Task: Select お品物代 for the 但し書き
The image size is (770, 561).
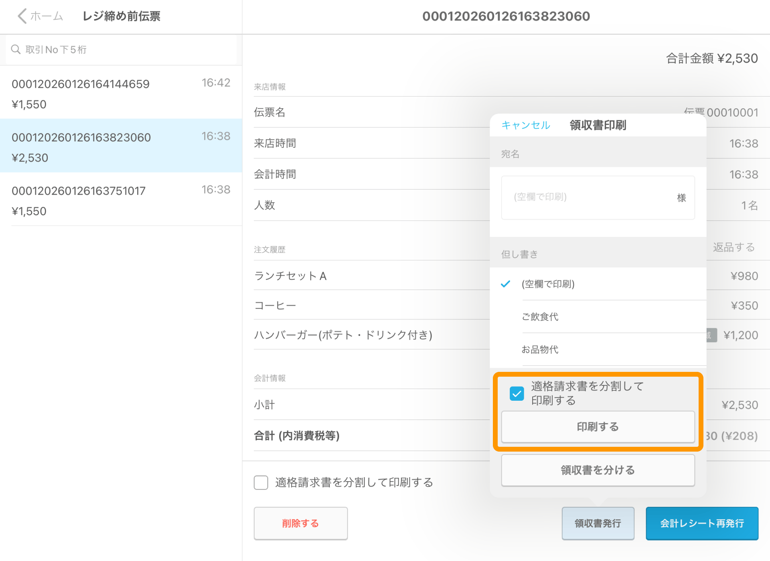Action: click(540, 349)
